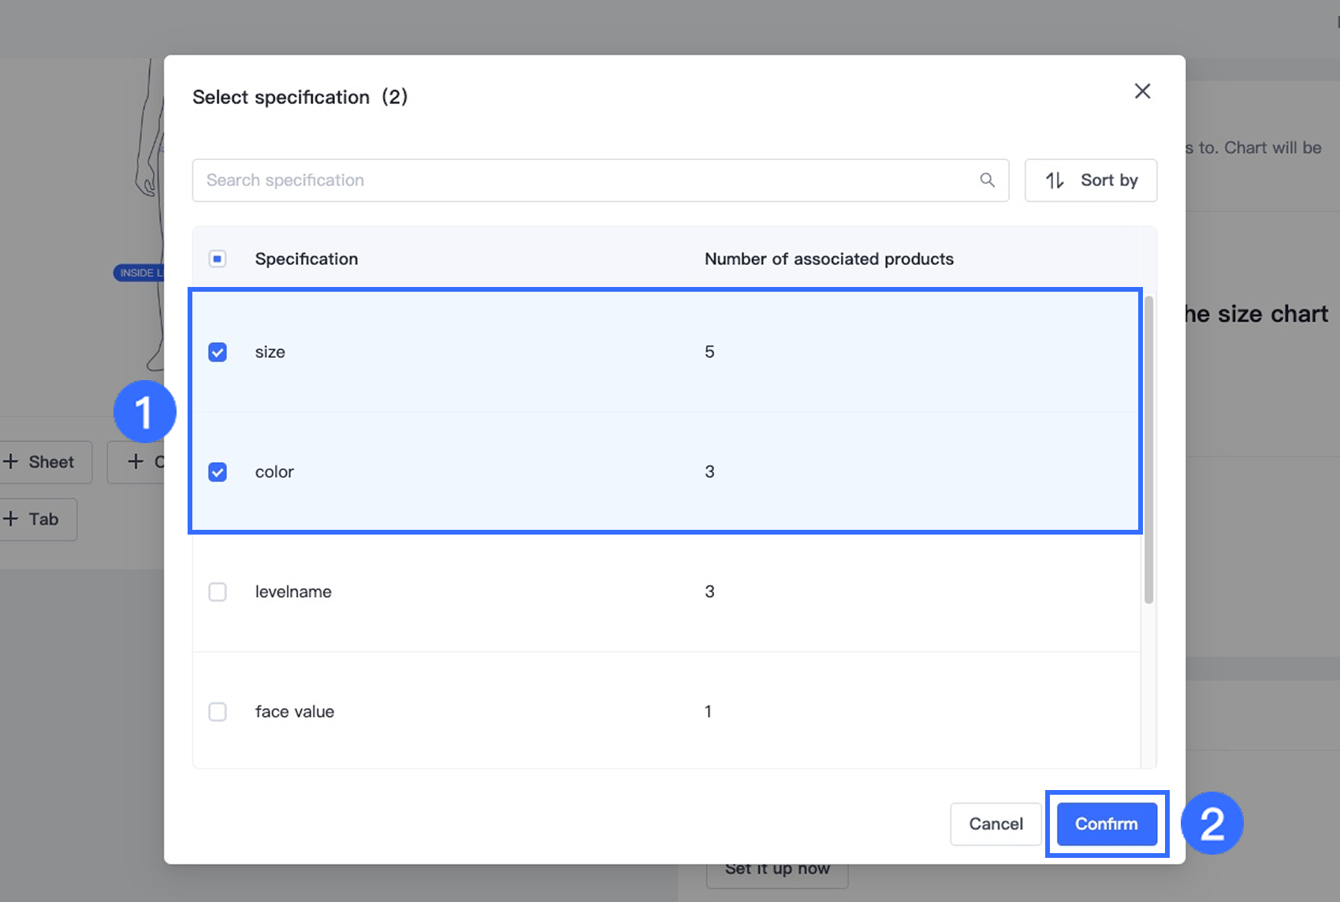1340x902 pixels.
Task: Toggle the select-all header checkbox
Action: [218, 259]
